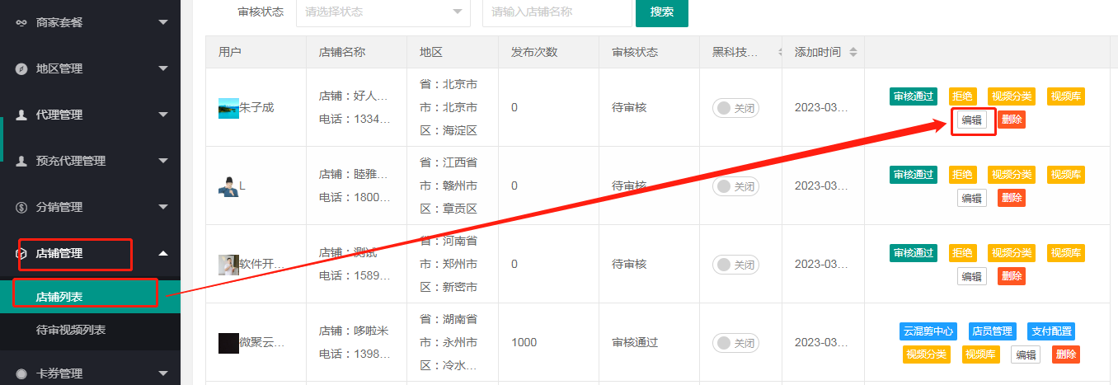This screenshot has width=1118, height=385.
Task: Click the 分销管理 dollar icon
Action: (21, 207)
